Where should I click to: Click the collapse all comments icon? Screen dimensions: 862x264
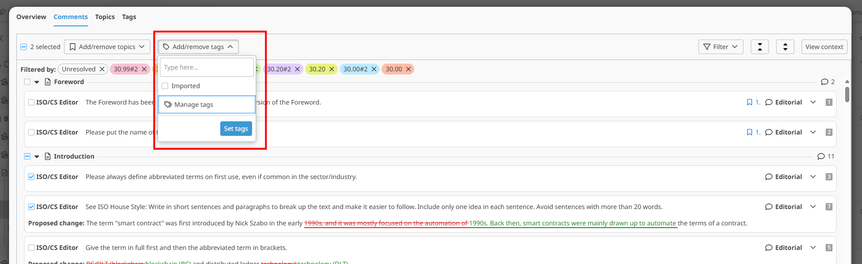pos(760,47)
